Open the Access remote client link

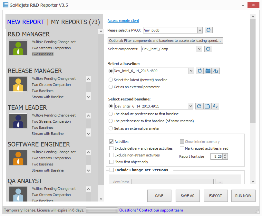(x=123, y=21)
